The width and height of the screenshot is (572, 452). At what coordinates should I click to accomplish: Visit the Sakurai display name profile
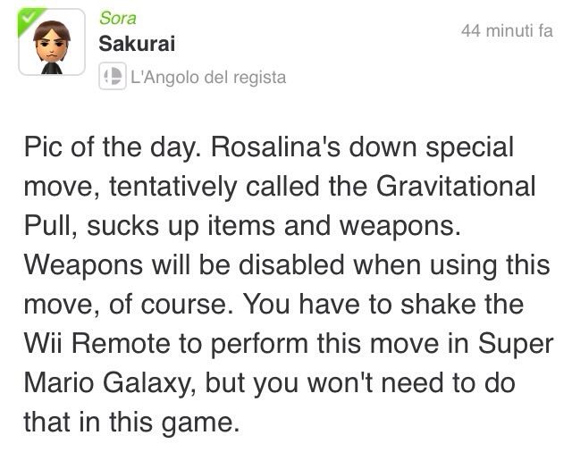pos(137,44)
